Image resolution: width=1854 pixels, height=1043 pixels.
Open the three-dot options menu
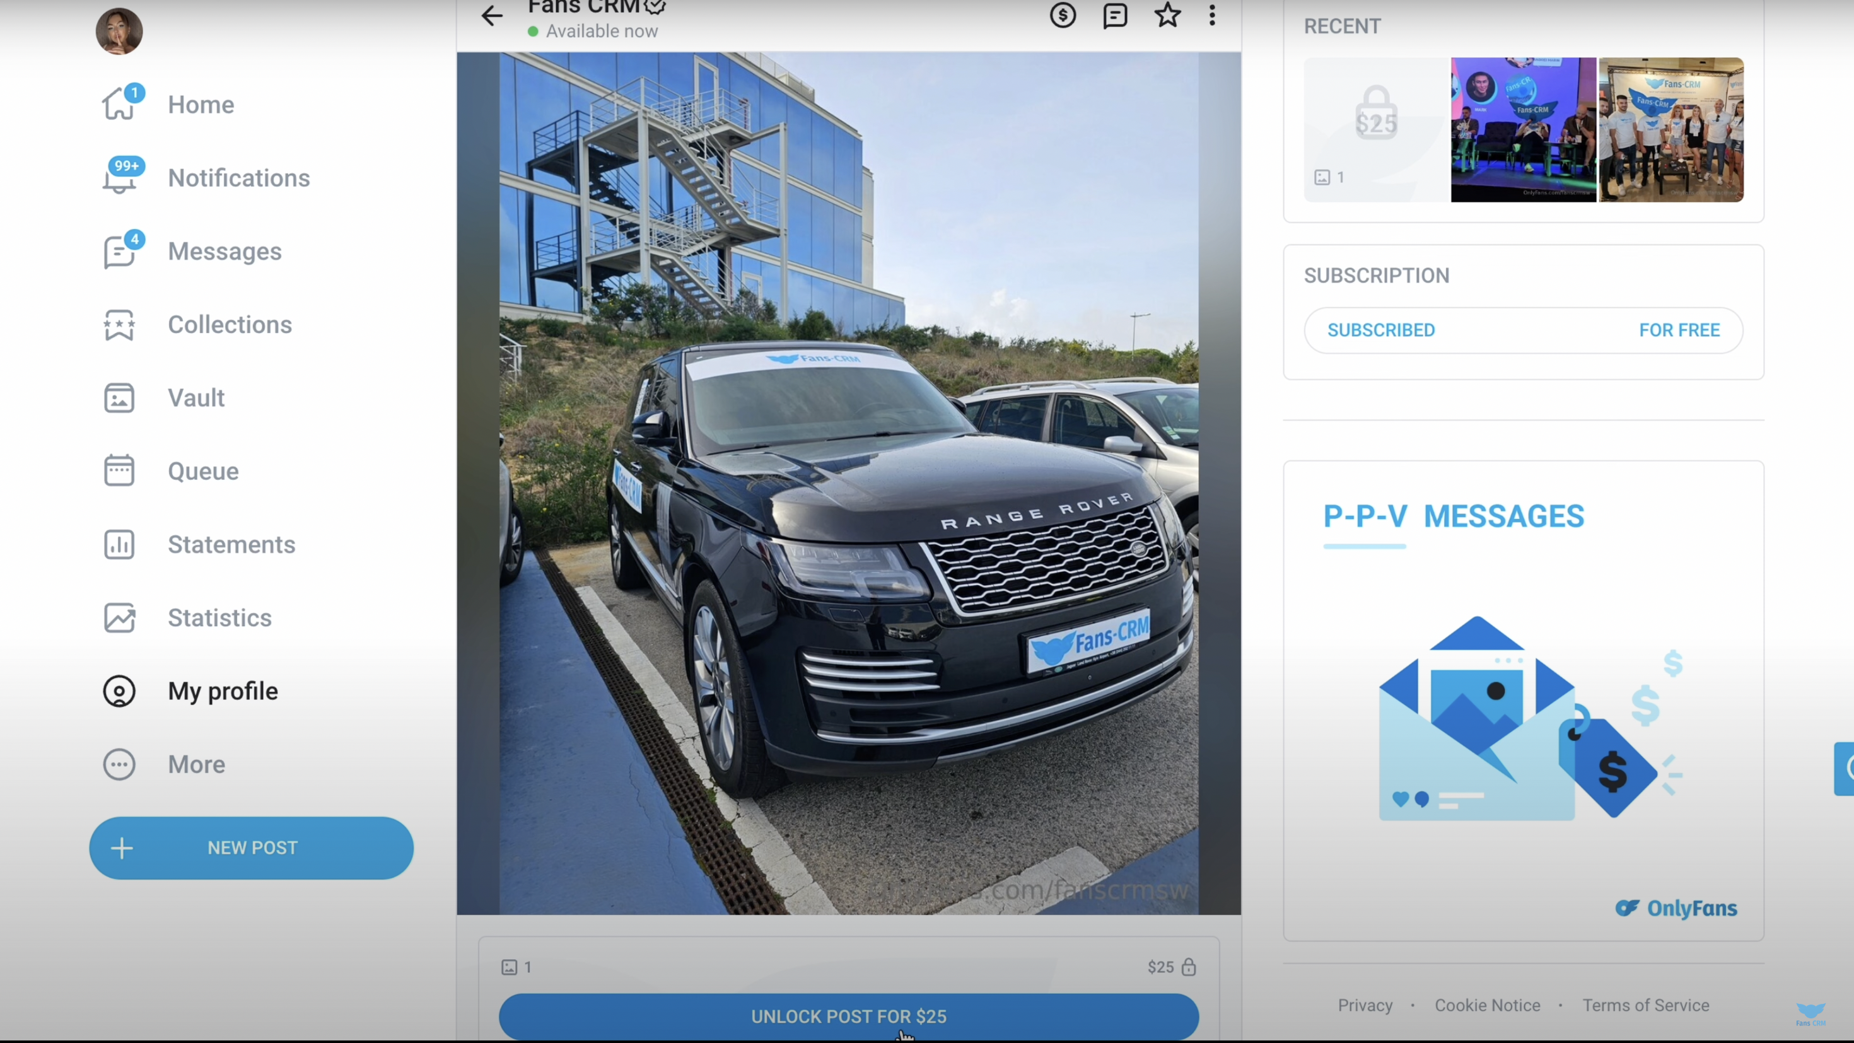(x=1212, y=15)
